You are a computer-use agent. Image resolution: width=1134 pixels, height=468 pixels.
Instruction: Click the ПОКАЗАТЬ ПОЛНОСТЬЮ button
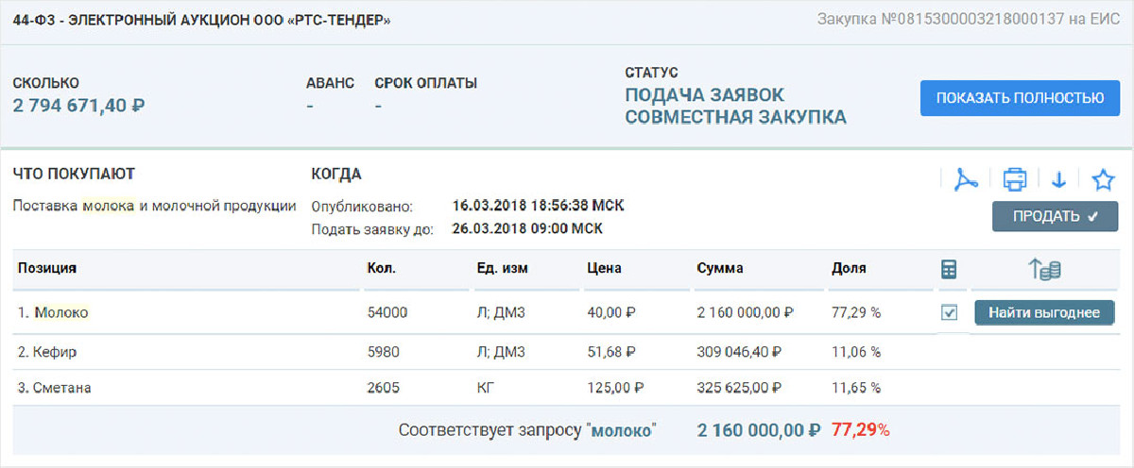pyautogui.click(x=1020, y=98)
